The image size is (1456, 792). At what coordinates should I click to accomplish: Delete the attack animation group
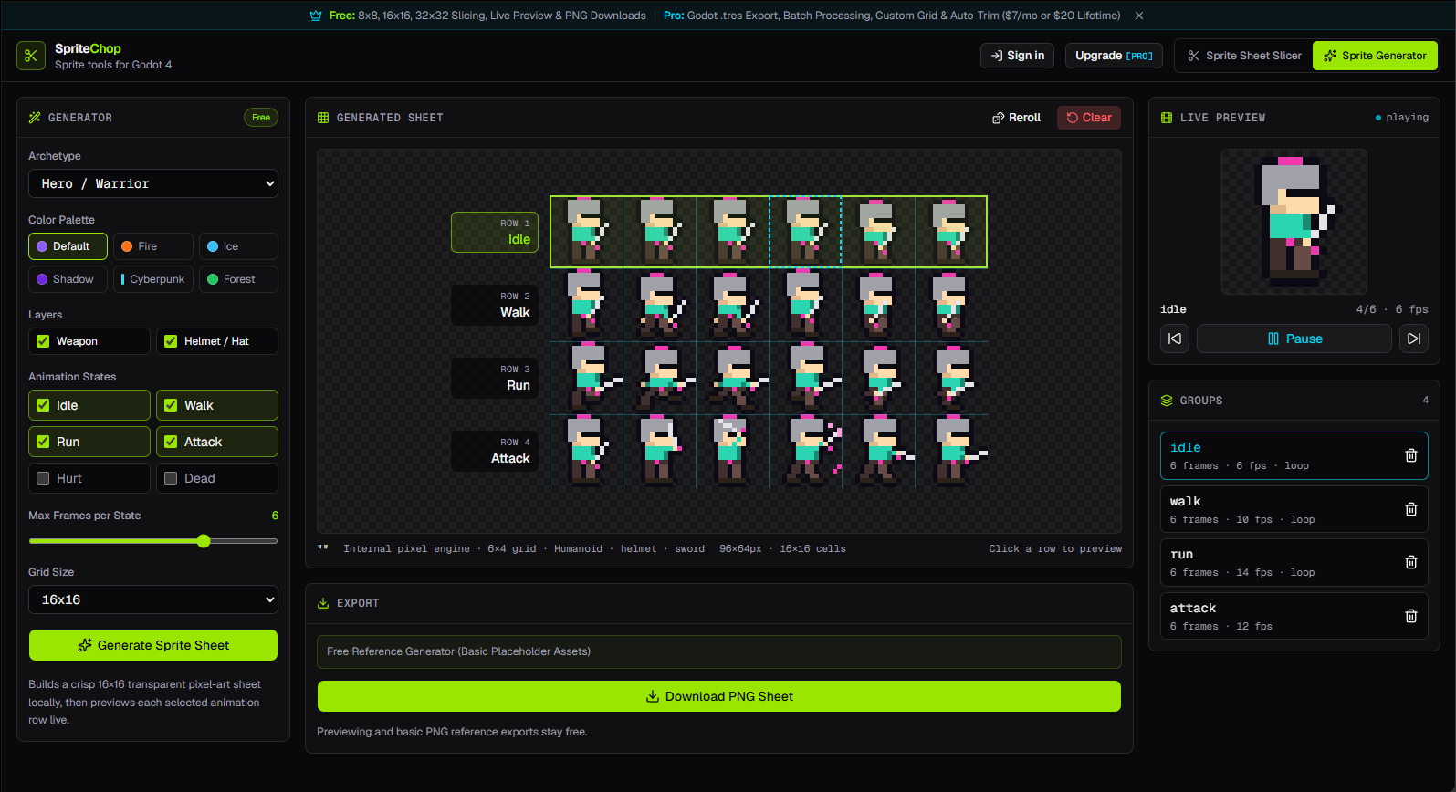[1410, 616]
